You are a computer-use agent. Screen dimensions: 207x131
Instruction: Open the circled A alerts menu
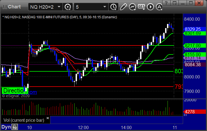point(159,7)
